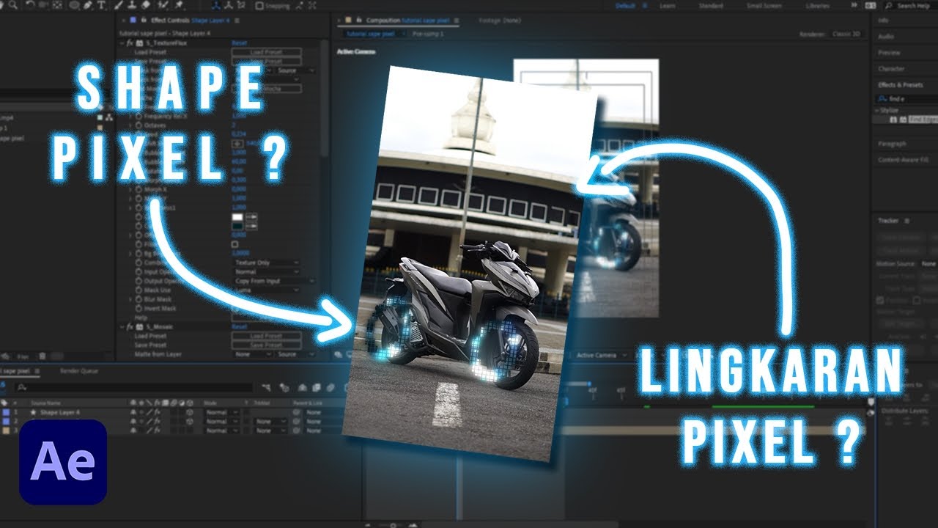Open the Pre-comp 1 composition tab
This screenshot has height=528, width=938.
click(429, 34)
